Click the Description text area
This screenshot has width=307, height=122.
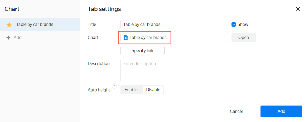(x=174, y=70)
